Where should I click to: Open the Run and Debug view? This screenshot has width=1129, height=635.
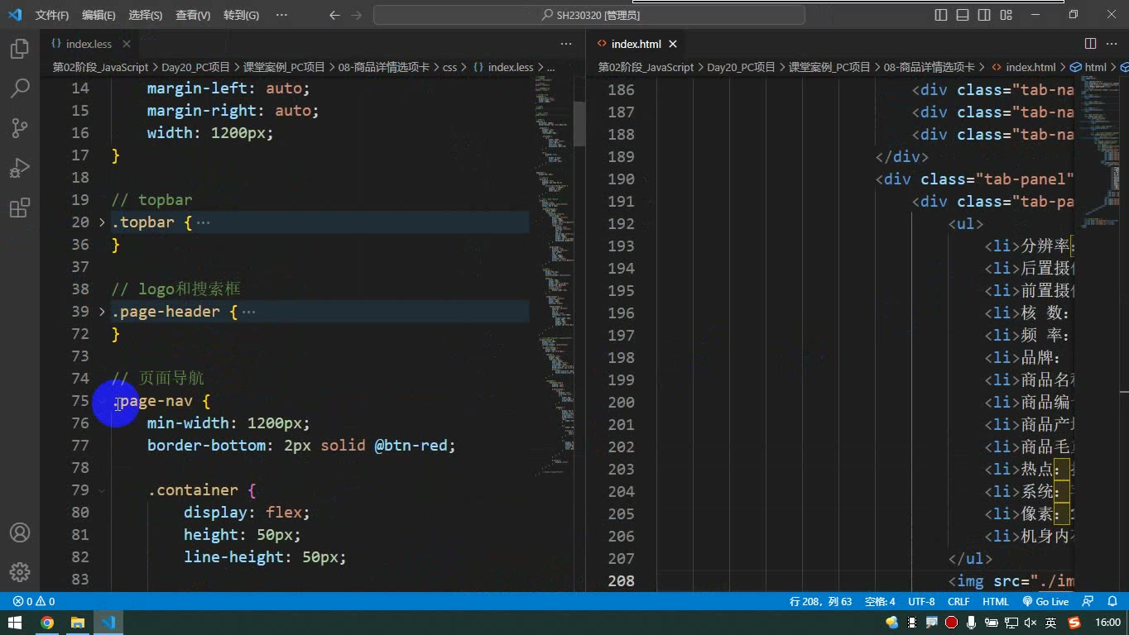pyautogui.click(x=20, y=168)
